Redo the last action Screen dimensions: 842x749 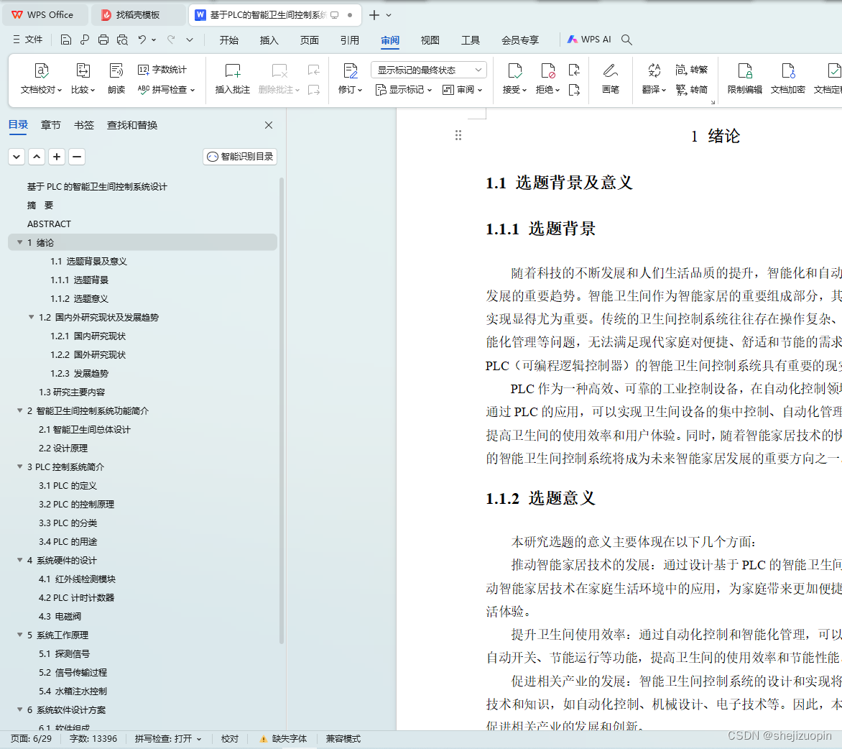(x=171, y=40)
